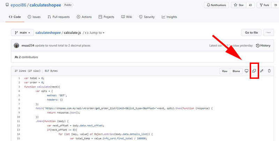The image size is (279, 141).
Task: Click the 'return response.json();' line
Action: (63, 113)
